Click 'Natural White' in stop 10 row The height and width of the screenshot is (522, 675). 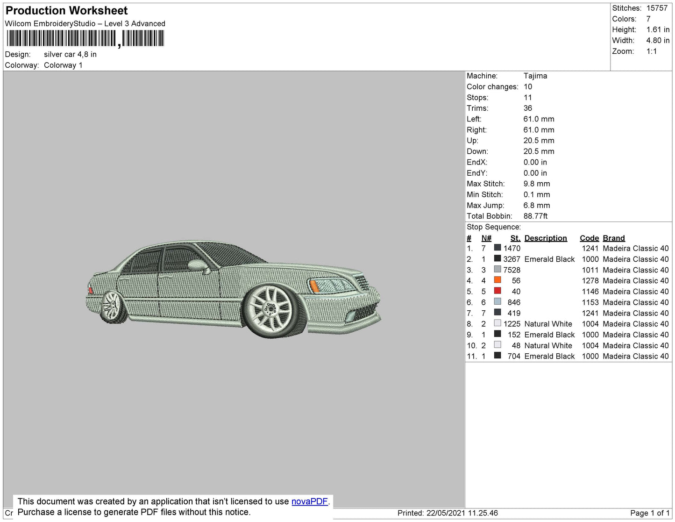click(x=548, y=345)
